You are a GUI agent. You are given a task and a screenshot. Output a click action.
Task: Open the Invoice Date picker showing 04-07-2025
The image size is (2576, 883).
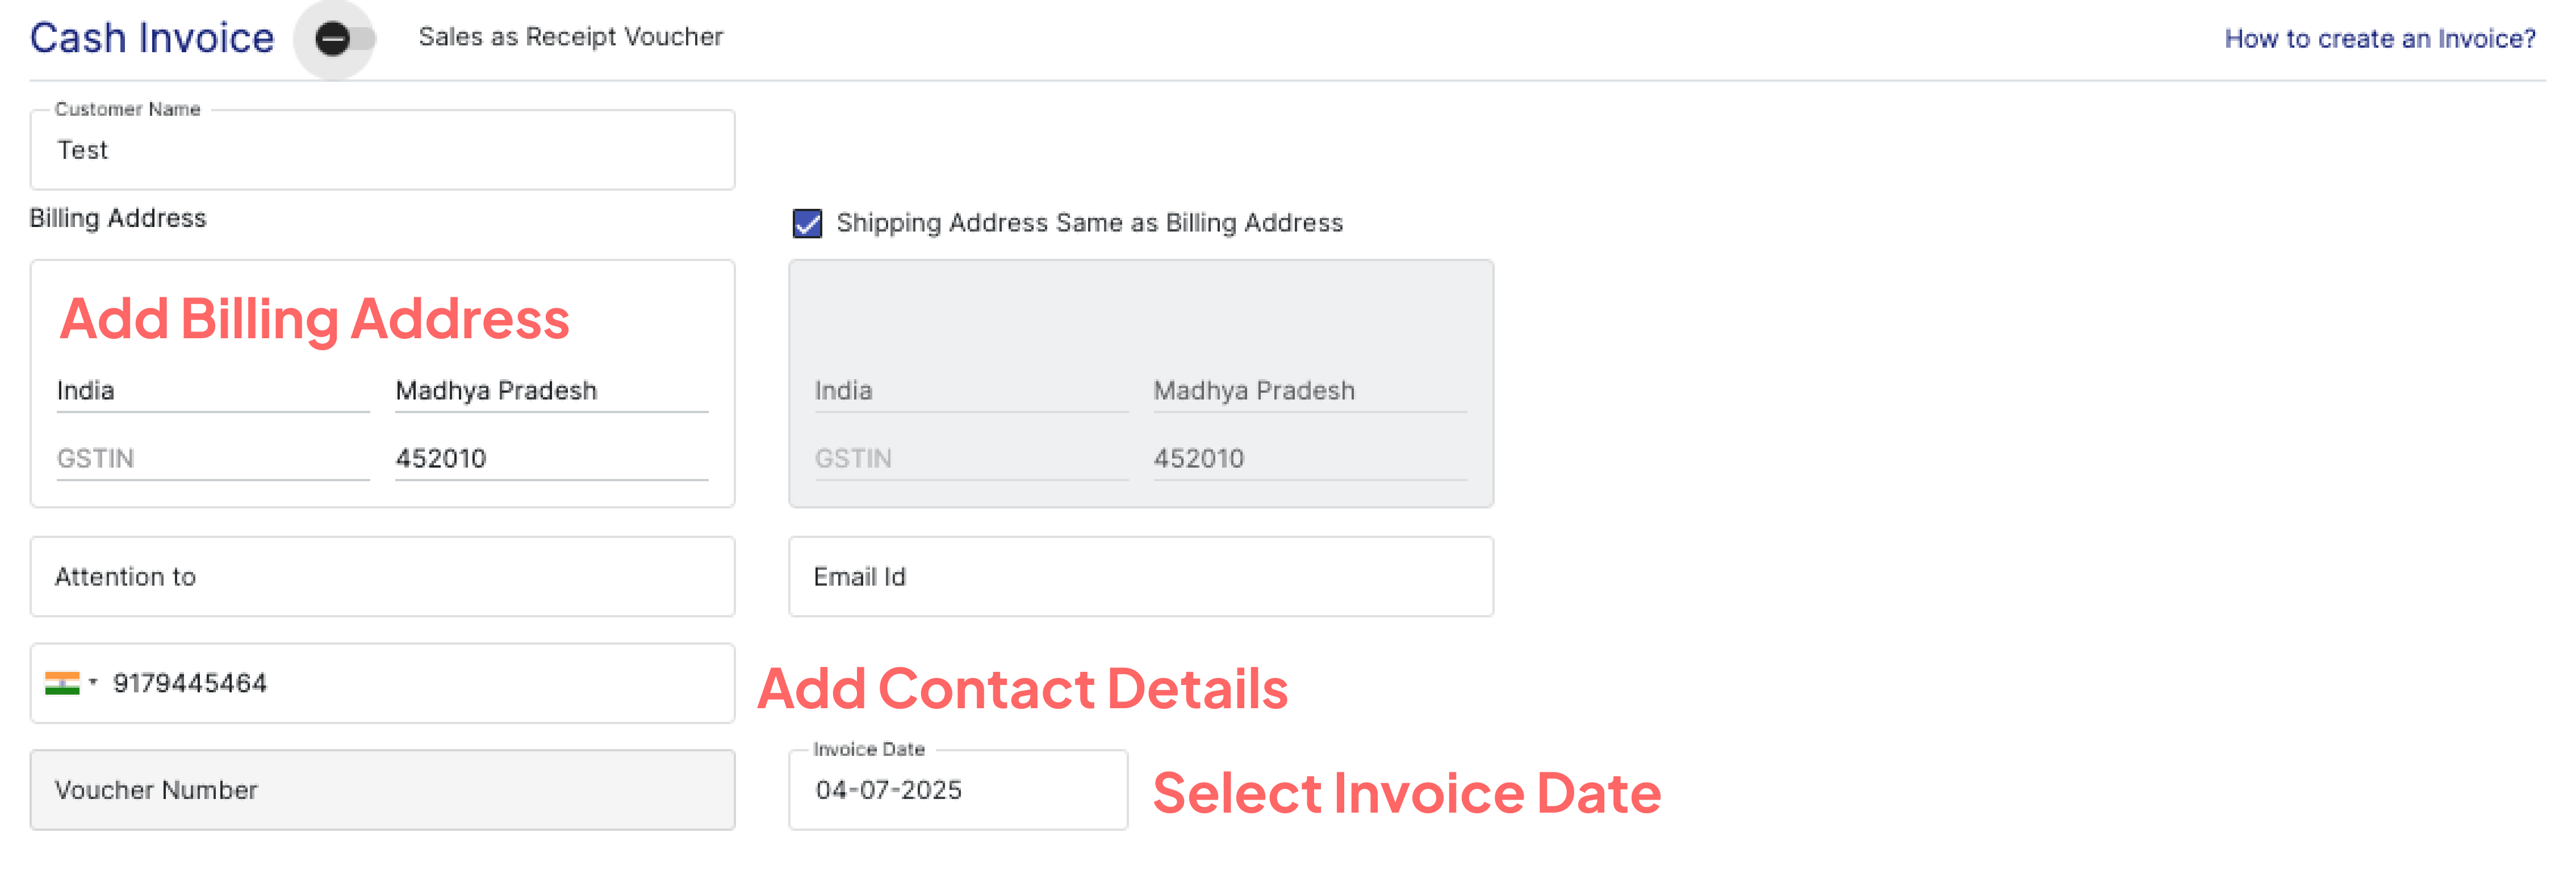click(958, 790)
